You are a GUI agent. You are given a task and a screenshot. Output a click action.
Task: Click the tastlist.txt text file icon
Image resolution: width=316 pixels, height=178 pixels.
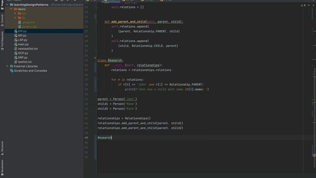point(16,62)
